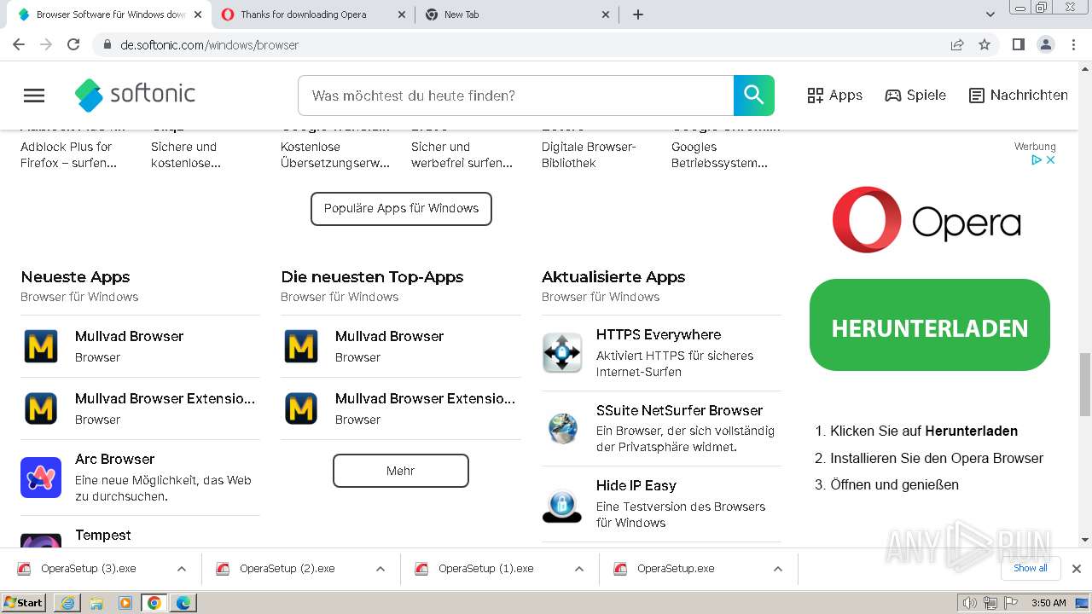Viewport: 1092px width, 614px height.
Task: Click the Opera logo in the ad
Action: [926, 220]
